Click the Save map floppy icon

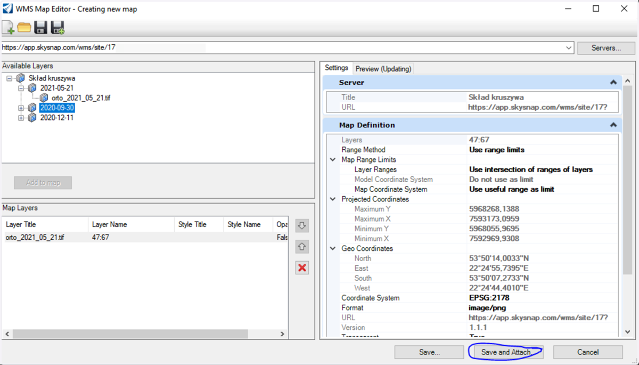(40, 28)
